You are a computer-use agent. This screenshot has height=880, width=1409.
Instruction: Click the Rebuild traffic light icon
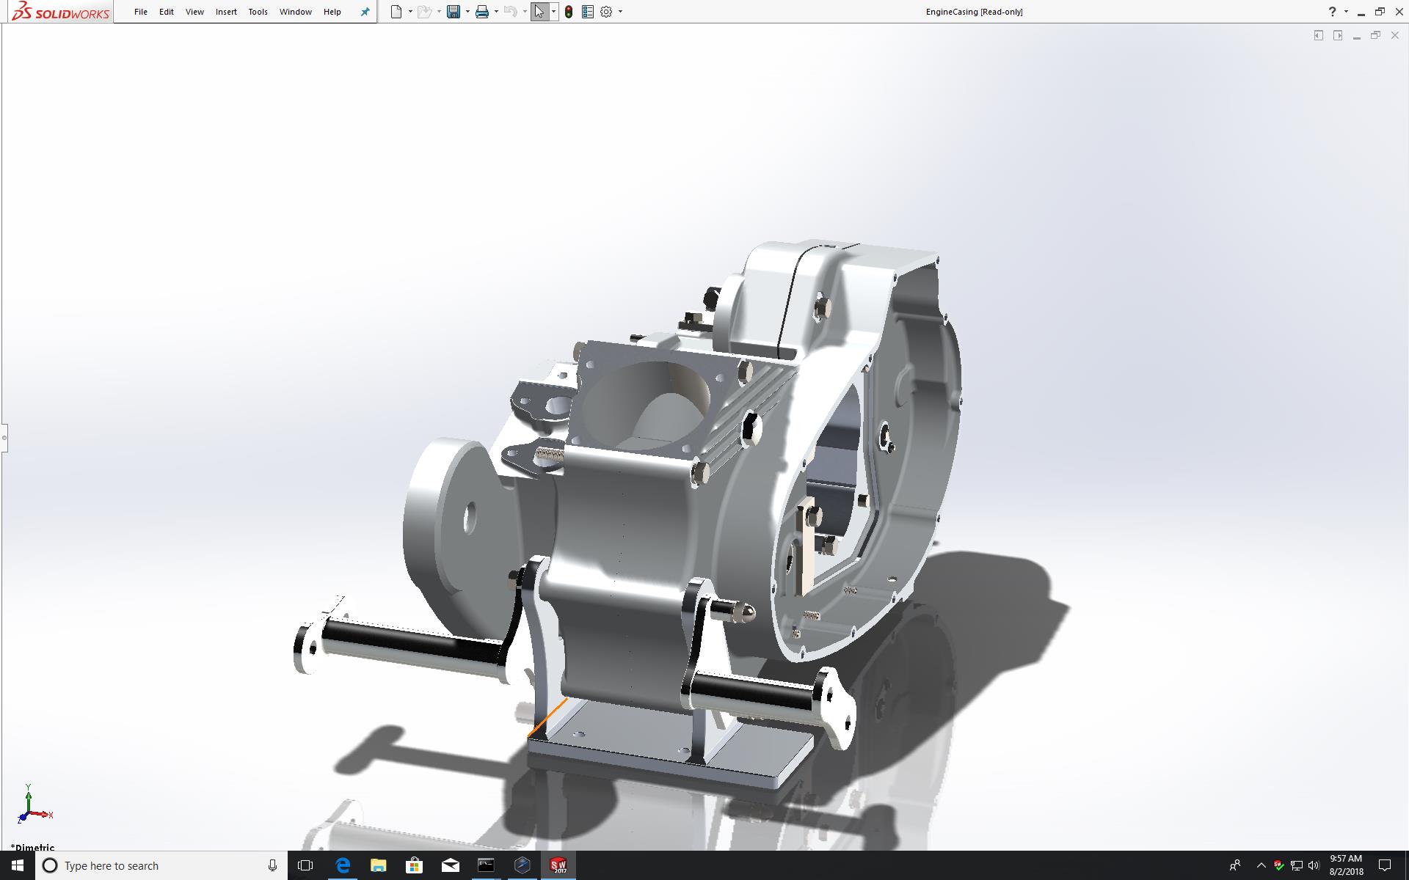tap(569, 12)
